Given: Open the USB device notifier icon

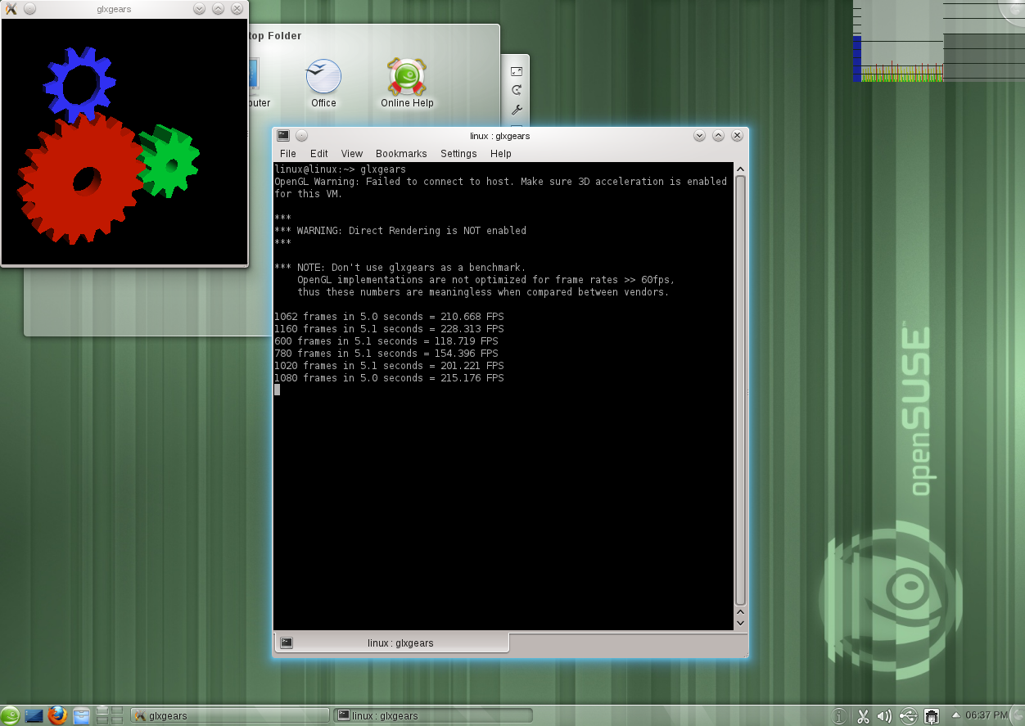Looking at the screenshot, I should [x=908, y=716].
